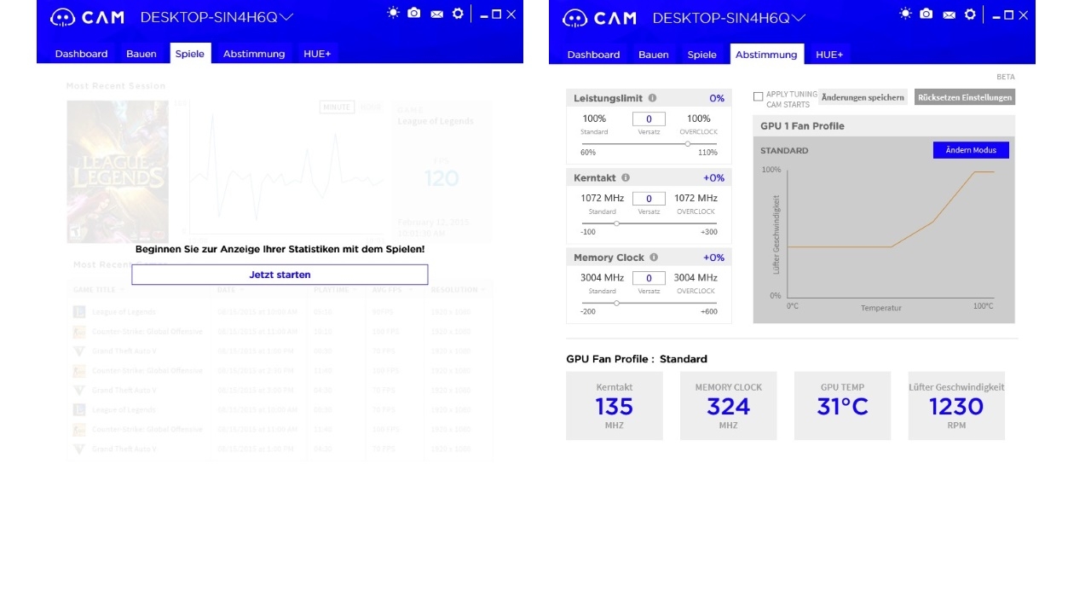Click the Kerntakt 135 MHZ tile
This screenshot has height=614, width=1091.
[615, 406]
